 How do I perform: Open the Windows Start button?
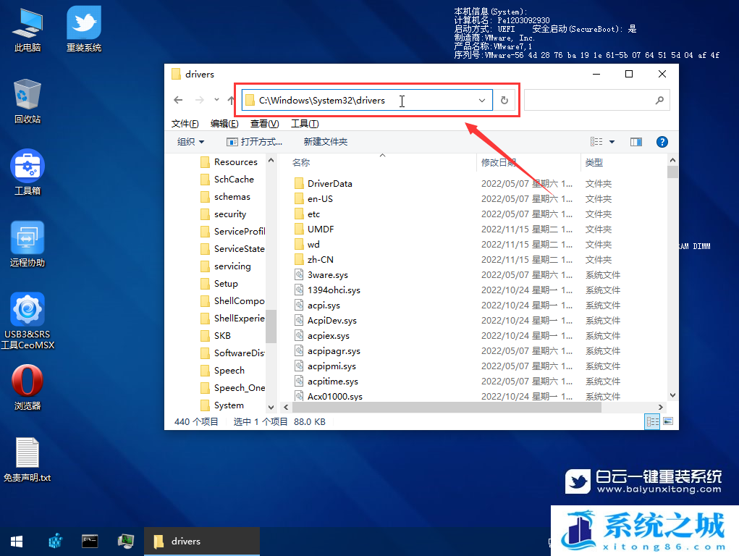(x=17, y=542)
